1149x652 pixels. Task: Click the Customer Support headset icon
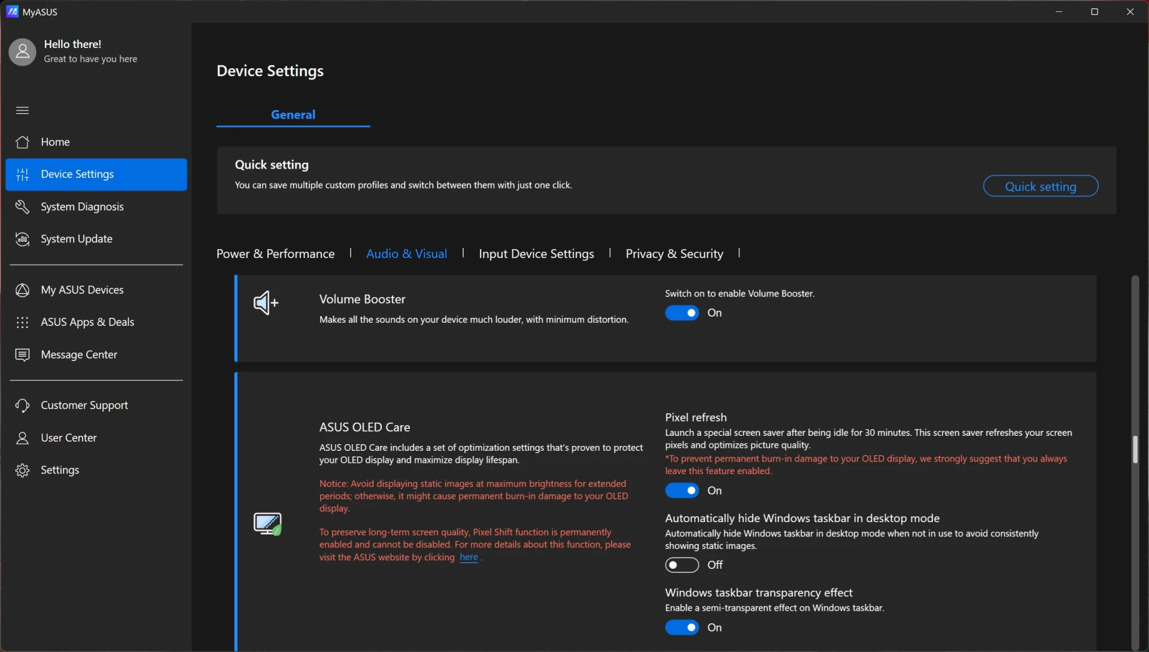[22, 405]
